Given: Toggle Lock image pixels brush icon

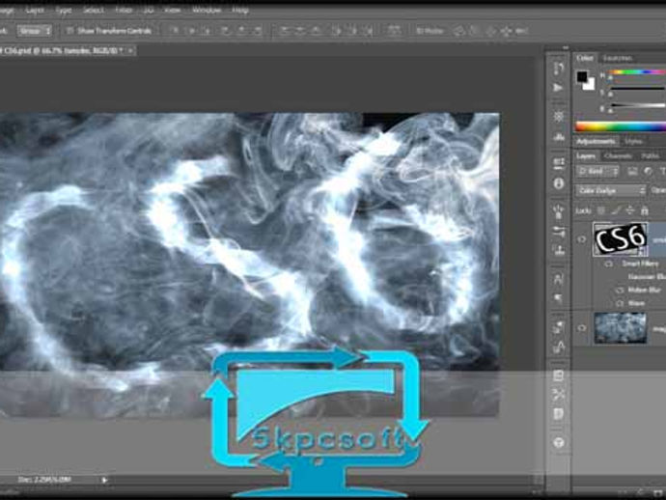Looking at the screenshot, I should (x=616, y=210).
